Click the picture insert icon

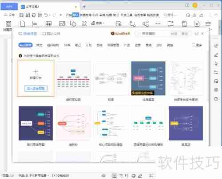click(62, 24)
